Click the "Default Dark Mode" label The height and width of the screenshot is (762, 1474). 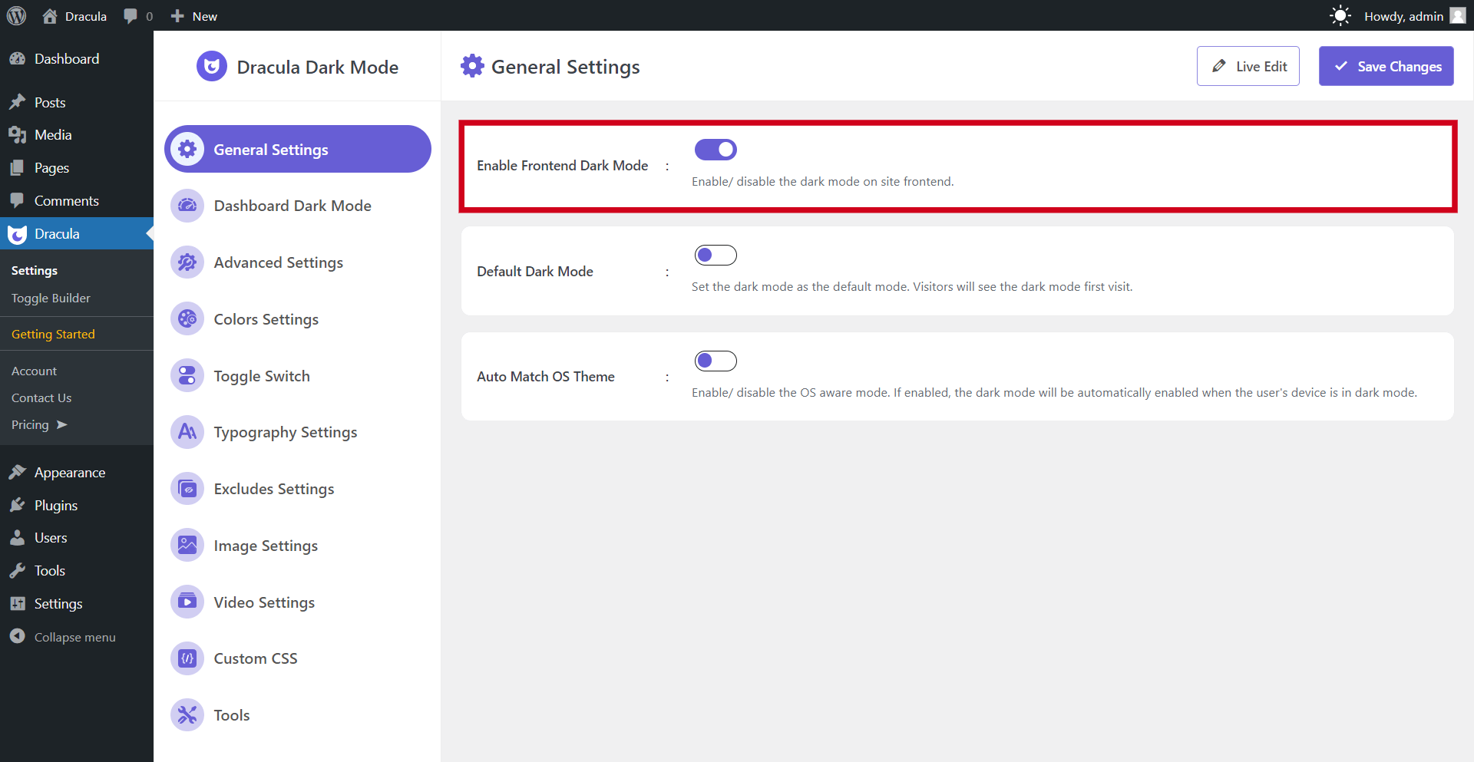(x=535, y=272)
